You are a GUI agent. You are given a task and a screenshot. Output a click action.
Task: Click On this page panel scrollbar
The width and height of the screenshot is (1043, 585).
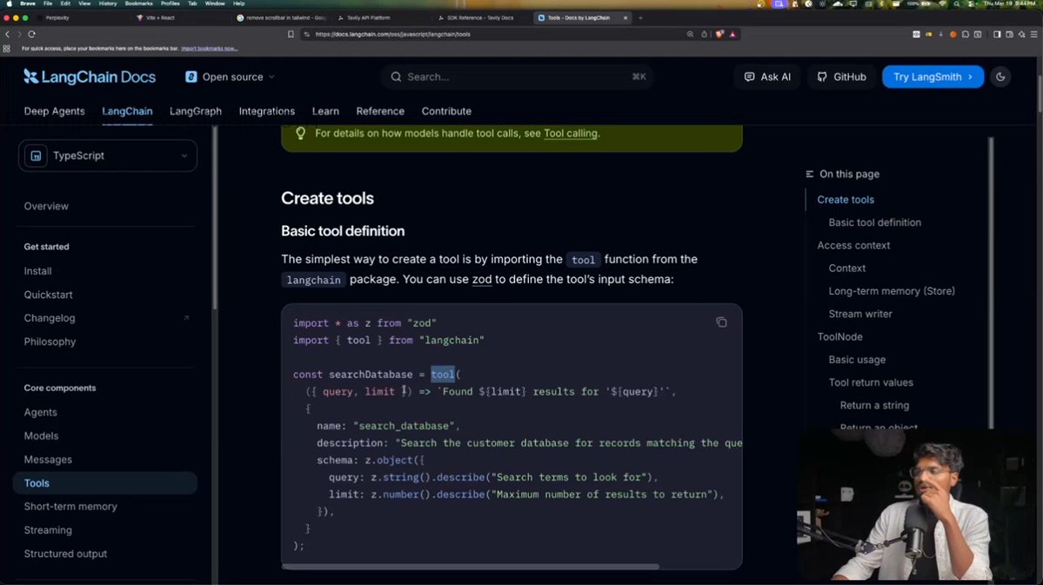[991, 283]
